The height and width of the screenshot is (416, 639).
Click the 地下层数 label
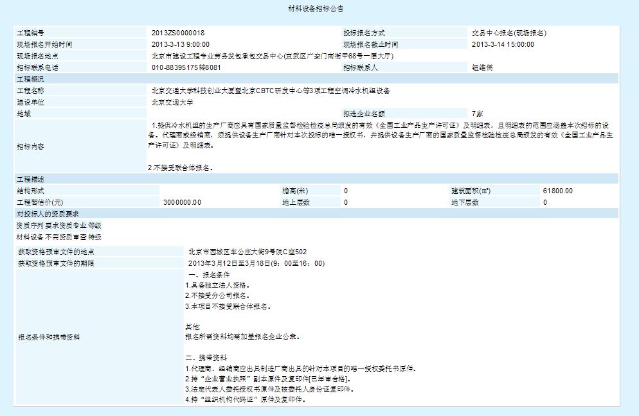tap(465, 202)
